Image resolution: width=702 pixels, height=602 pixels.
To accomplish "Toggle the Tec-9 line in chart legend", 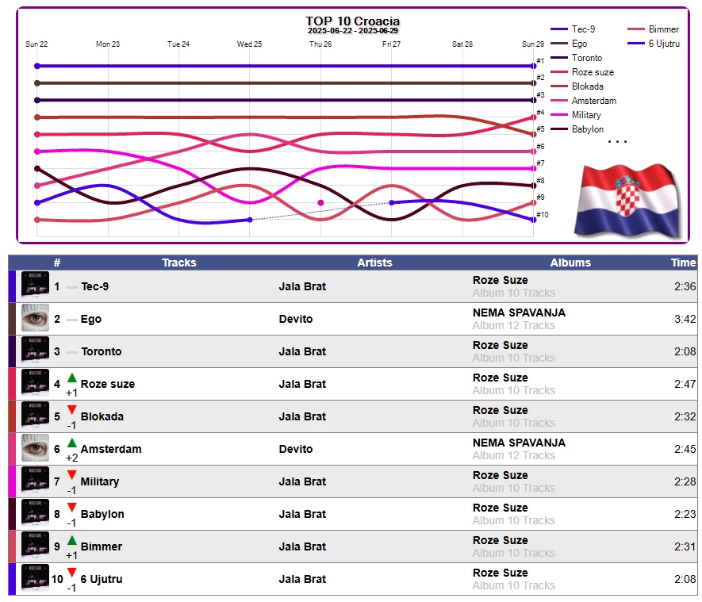I will tap(573, 29).
